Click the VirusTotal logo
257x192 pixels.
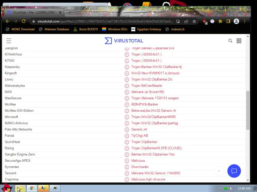point(124,41)
